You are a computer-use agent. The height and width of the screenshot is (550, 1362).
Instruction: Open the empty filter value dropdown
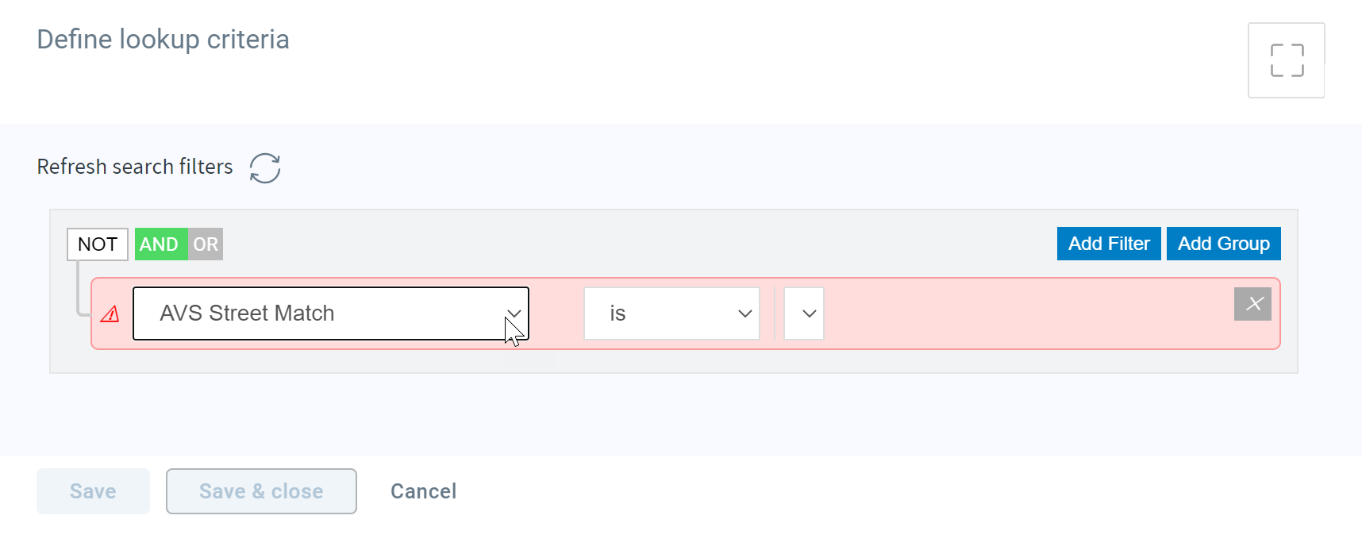click(804, 313)
